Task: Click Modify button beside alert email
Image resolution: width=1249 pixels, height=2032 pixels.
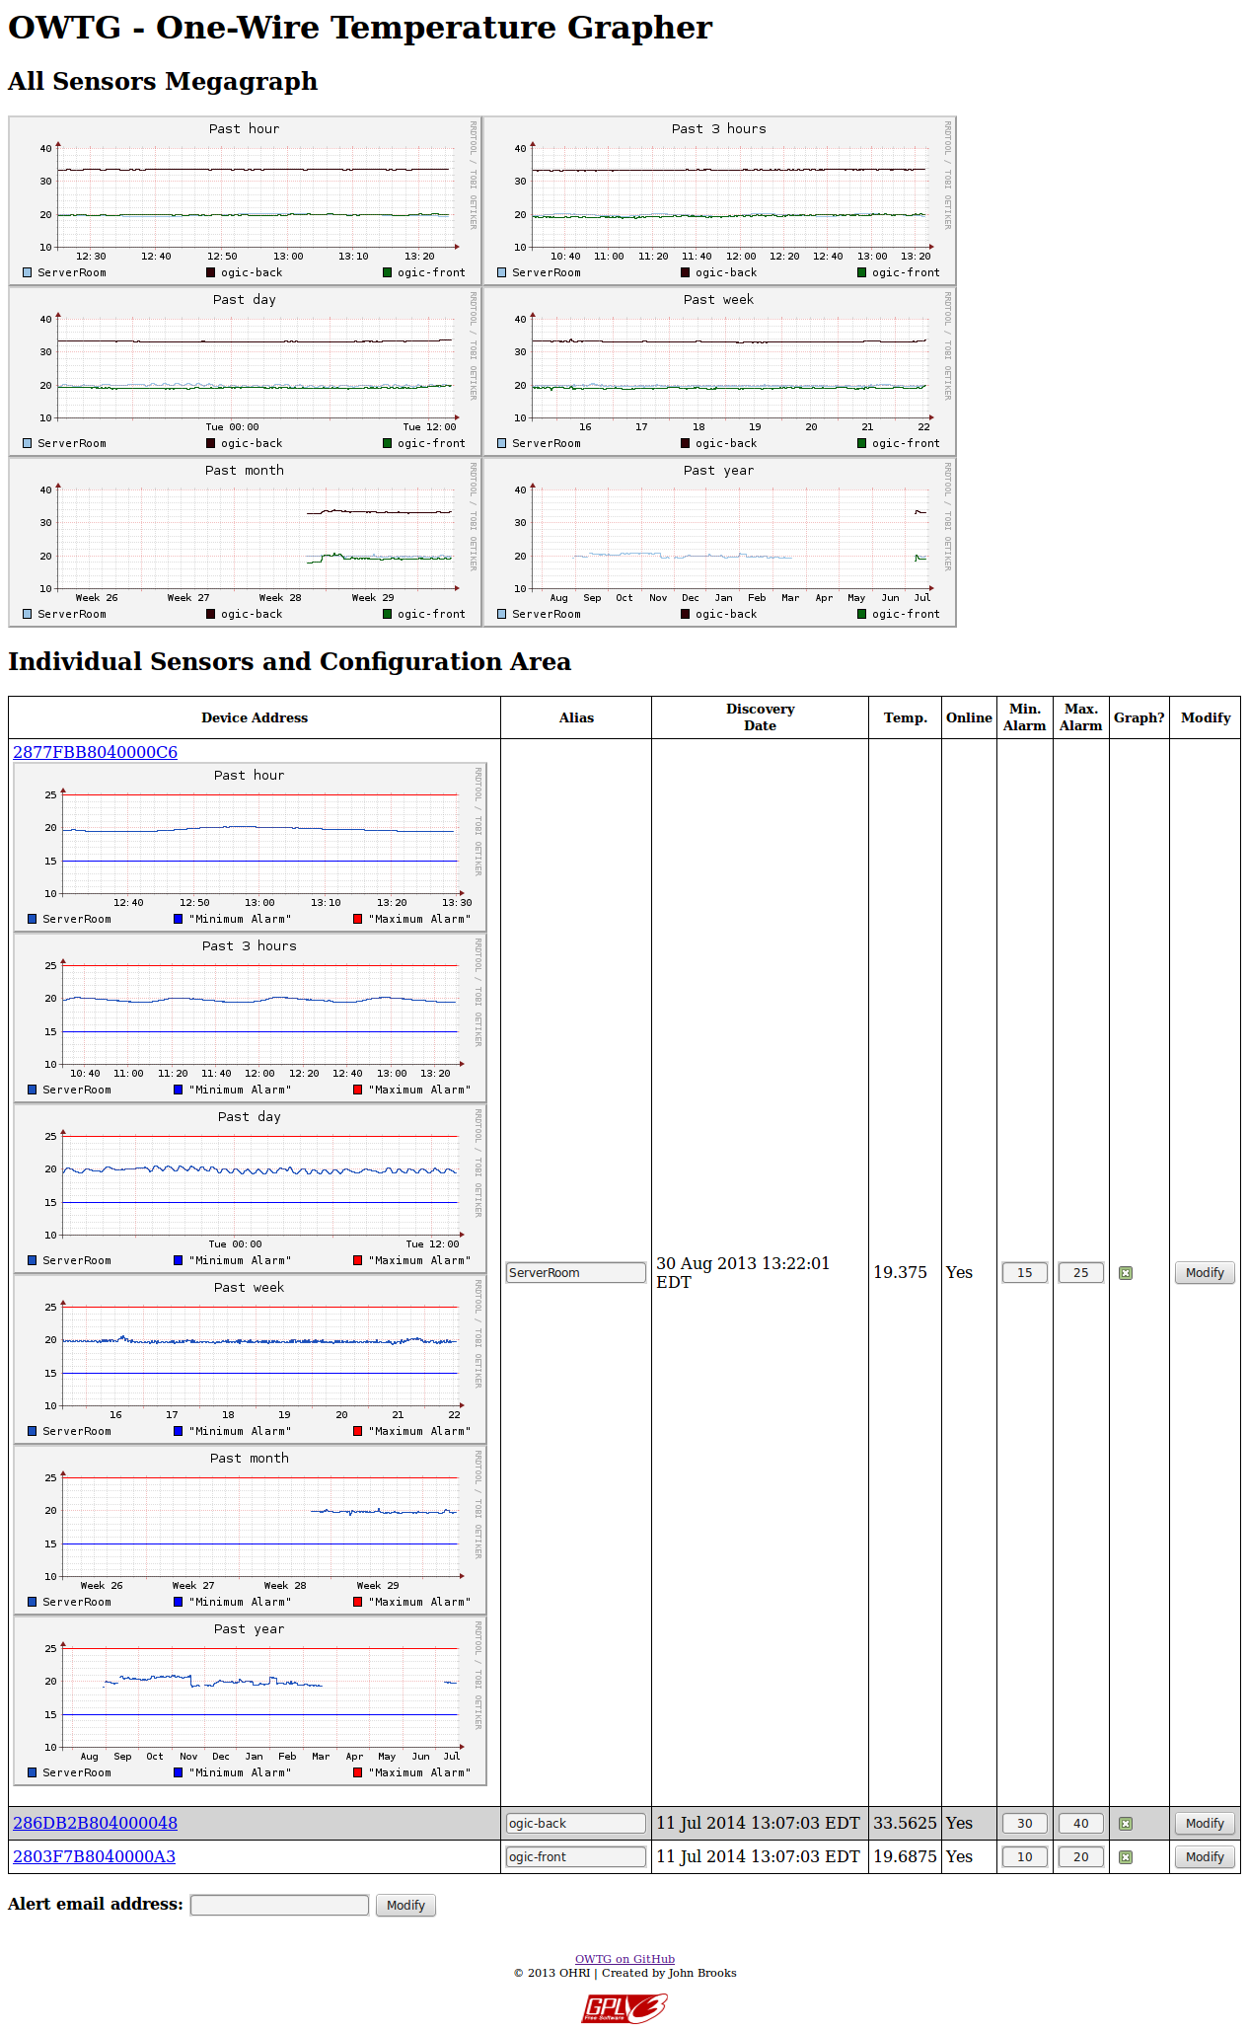Action: (x=405, y=1906)
